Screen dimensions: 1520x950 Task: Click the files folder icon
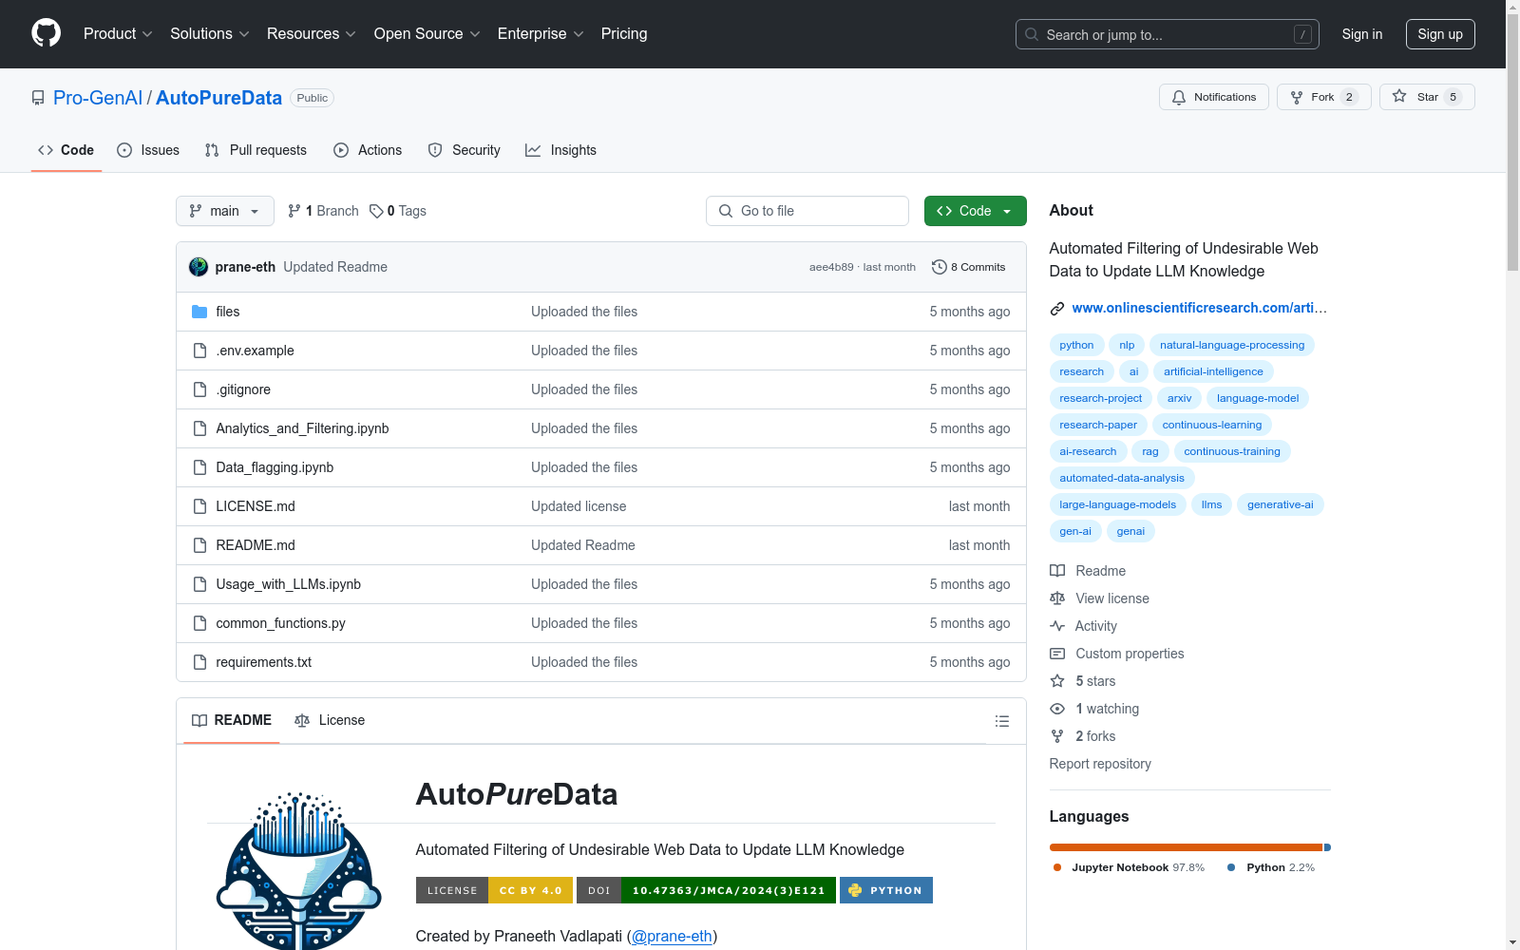(x=199, y=312)
